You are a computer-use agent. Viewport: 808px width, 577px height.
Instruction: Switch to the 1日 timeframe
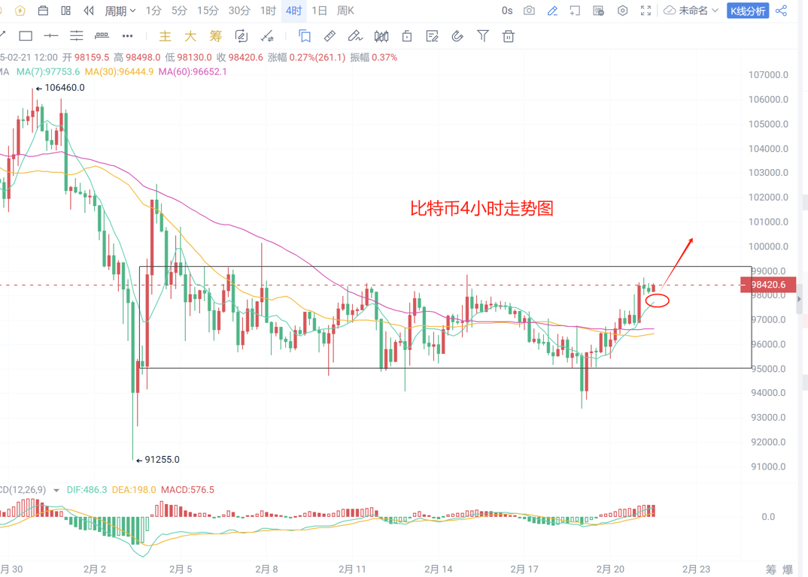[x=320, y=11]
